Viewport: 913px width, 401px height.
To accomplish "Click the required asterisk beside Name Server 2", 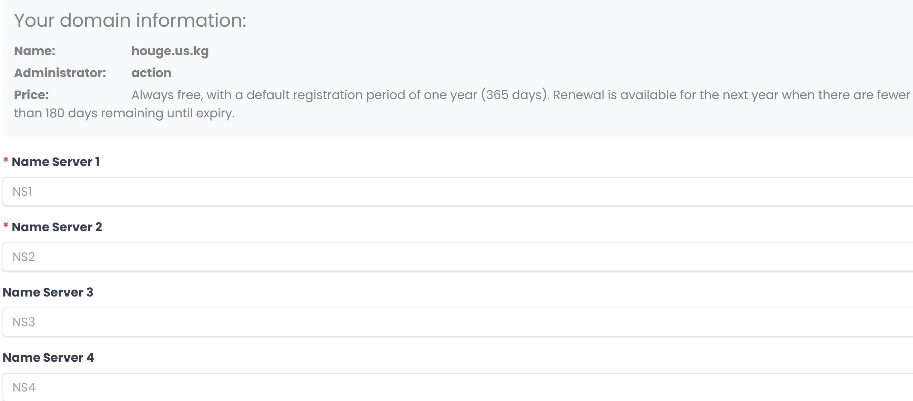I will 6,226.
